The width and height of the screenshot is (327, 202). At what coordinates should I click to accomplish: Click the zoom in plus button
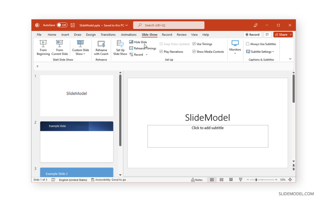pos(276,180)
